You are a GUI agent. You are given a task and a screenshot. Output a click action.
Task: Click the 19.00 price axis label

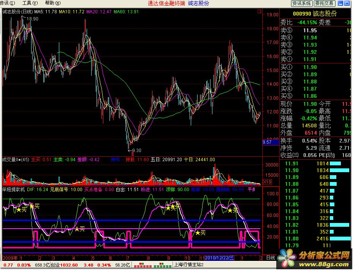click(x=272, y=15)
